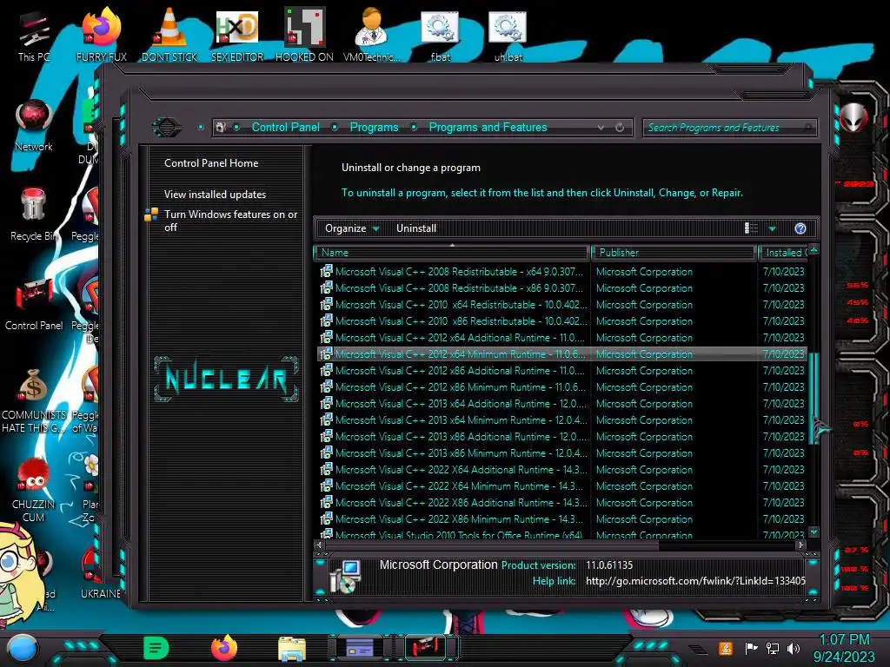
Task: Expand the address bar history dropdown
Action: [x=601, y=128]
